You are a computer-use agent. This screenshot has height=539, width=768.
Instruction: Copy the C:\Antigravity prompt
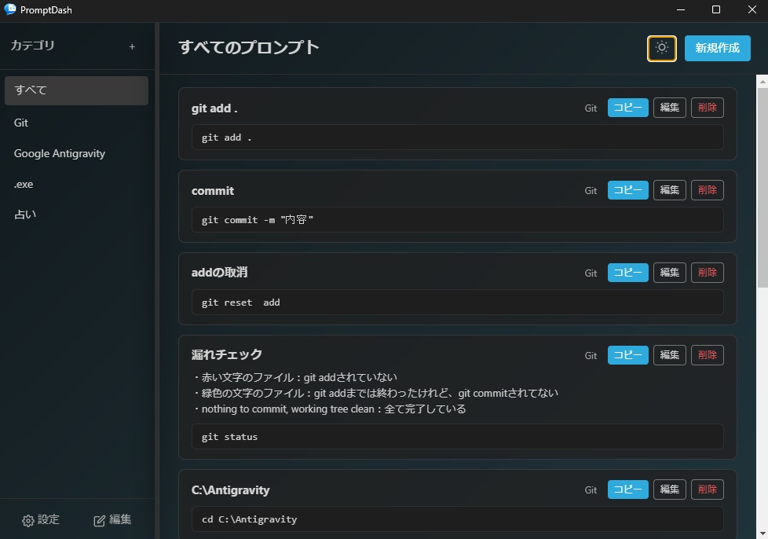(628, 489)
